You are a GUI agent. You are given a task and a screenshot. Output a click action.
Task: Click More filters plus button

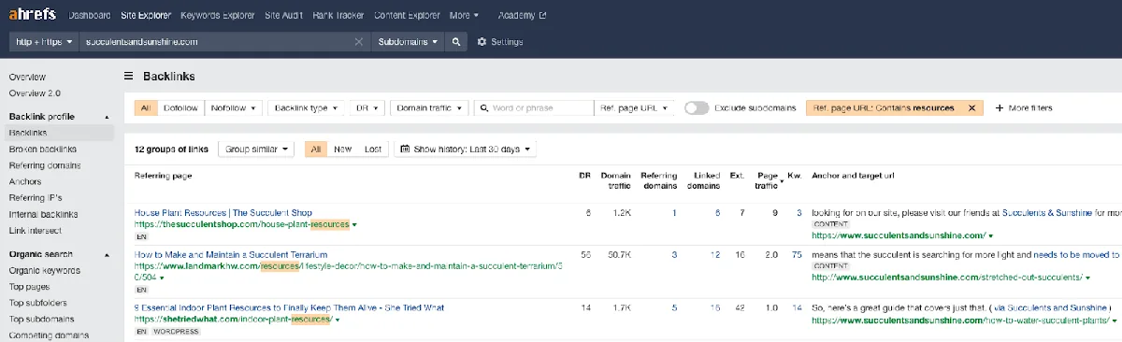(x=1024, y=108)
